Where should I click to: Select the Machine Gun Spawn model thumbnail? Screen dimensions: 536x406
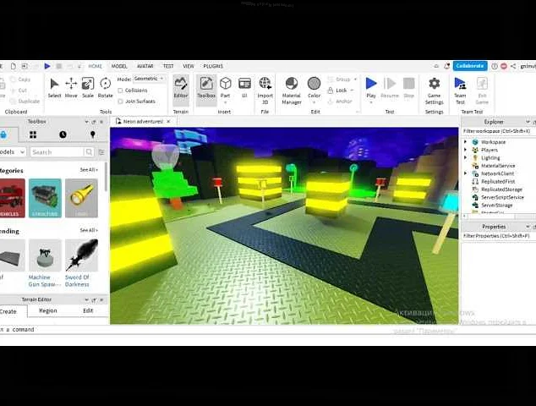coord(45,255)
